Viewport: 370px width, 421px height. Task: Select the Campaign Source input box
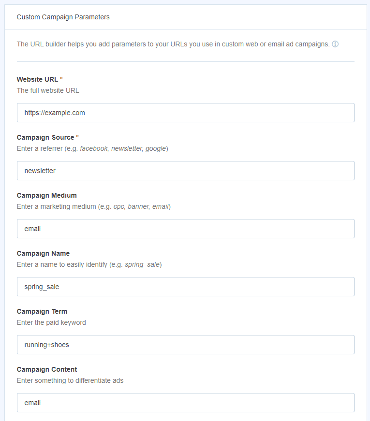[x=185, y=171]
